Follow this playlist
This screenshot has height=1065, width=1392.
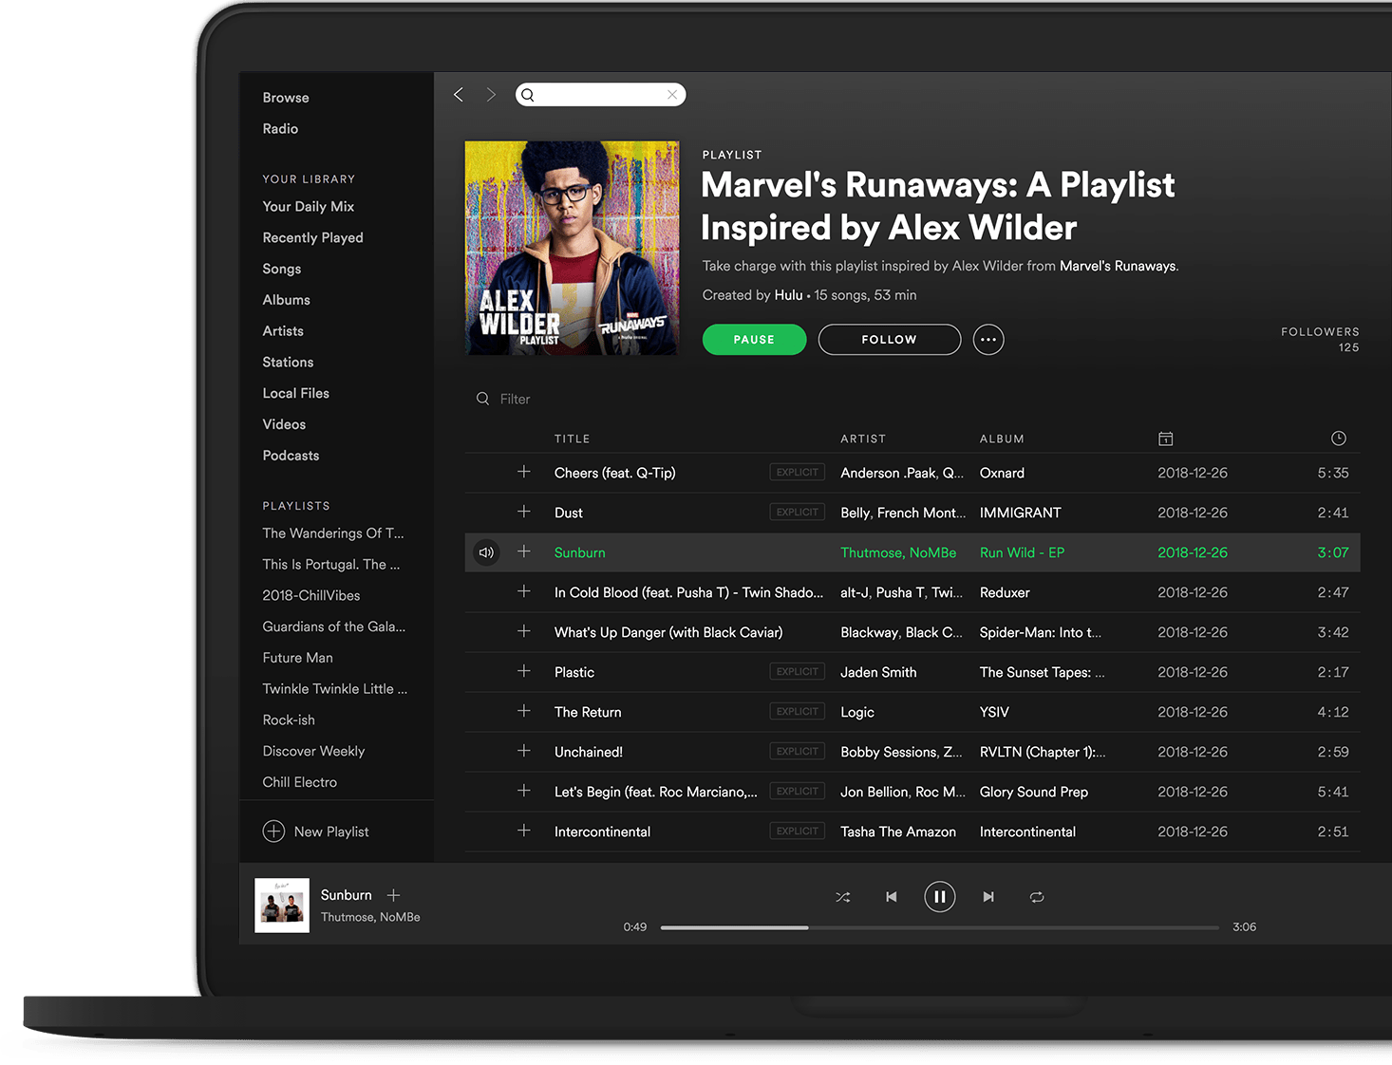(889, 340)
